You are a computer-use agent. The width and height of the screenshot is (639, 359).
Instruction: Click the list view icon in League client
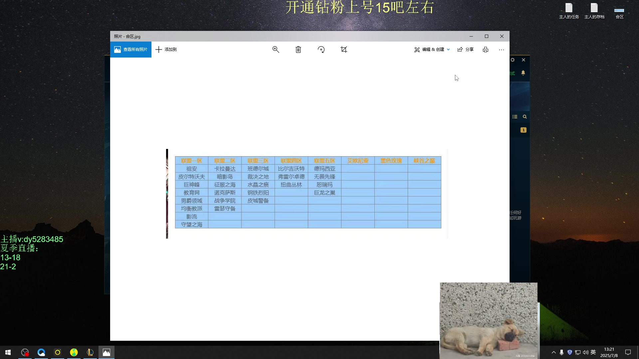coord(515,117)
